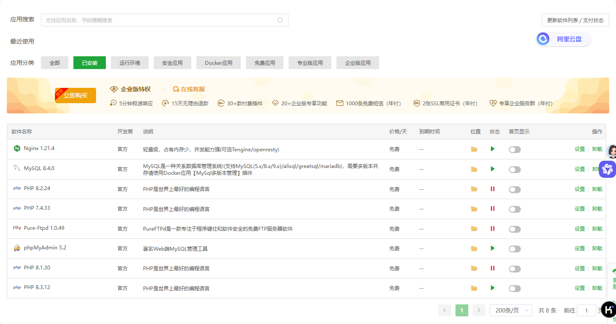Select the Docker应用 category tab
Viewport: 616px width, 324px height.
click(x=219, y=63)
